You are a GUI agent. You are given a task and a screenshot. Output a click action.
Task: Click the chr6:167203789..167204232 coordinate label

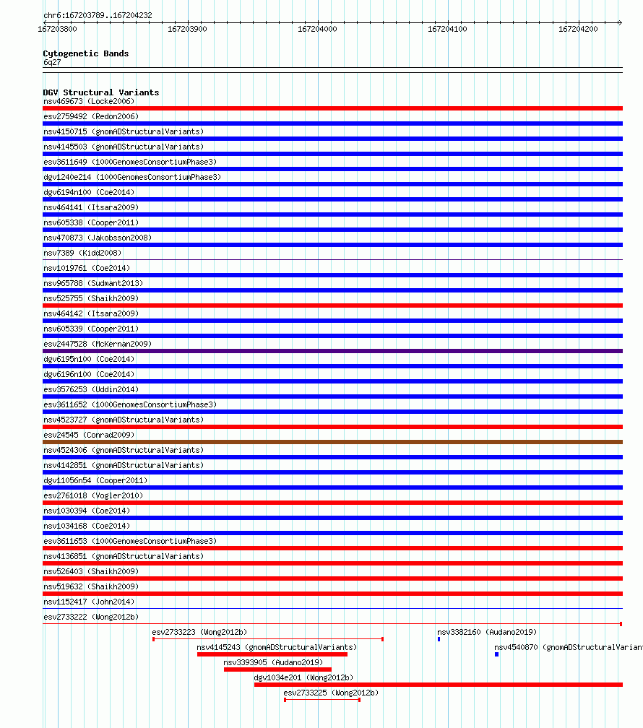pyautogui.click(x=98, y=15)
